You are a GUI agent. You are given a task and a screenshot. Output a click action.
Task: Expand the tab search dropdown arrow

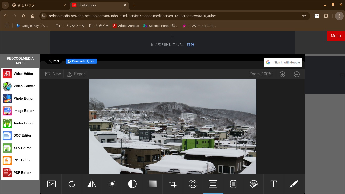pos(5,5)
